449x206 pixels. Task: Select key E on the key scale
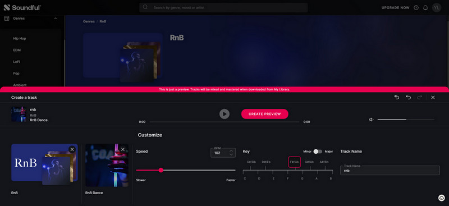(273, 178)
